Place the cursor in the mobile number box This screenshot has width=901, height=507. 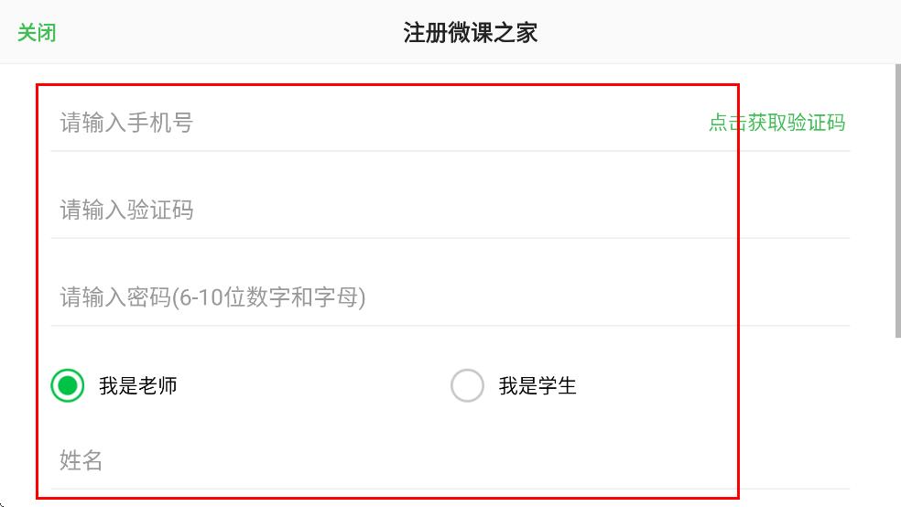pyautogui.click(x=366, y=123)
